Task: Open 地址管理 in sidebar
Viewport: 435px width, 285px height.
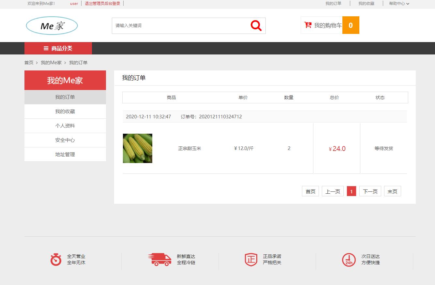Action: 65,154
